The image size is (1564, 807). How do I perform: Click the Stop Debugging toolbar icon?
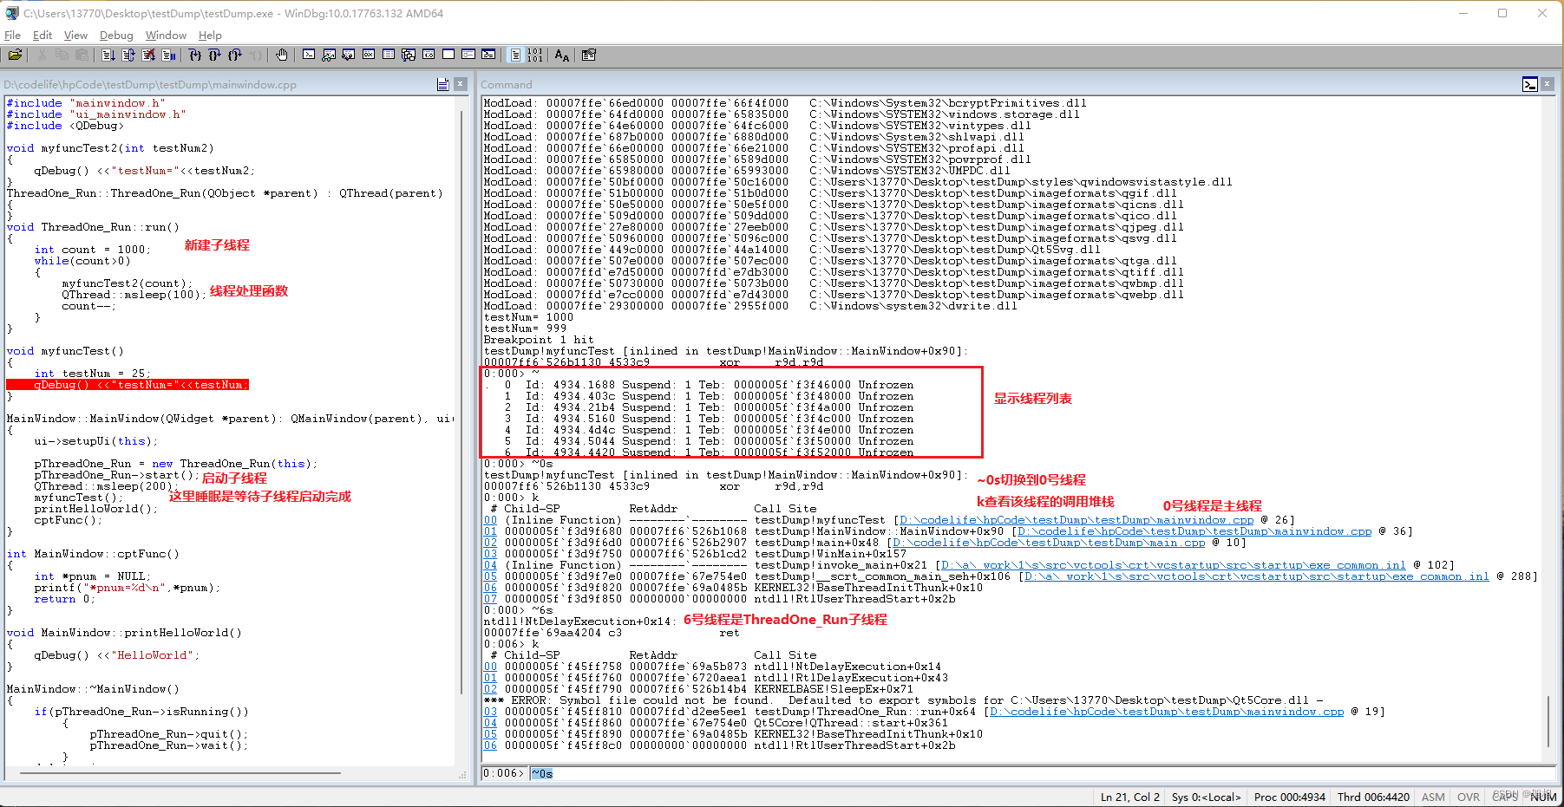click(x=148, y=55)
